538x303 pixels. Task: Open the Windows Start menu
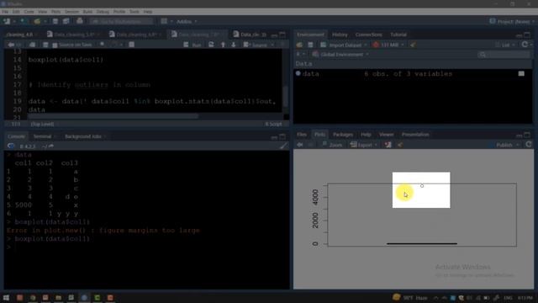(6, 297)
